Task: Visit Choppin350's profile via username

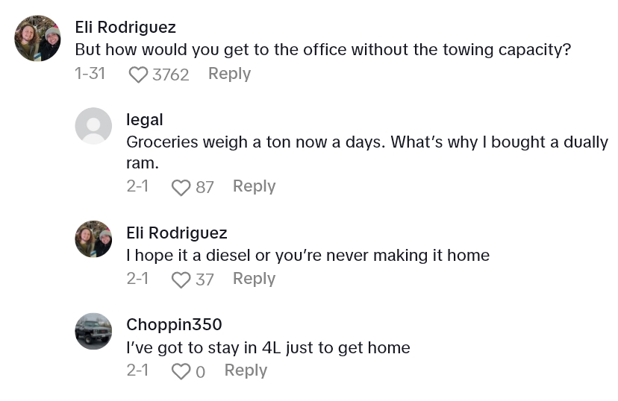Action: coord(174,325)
